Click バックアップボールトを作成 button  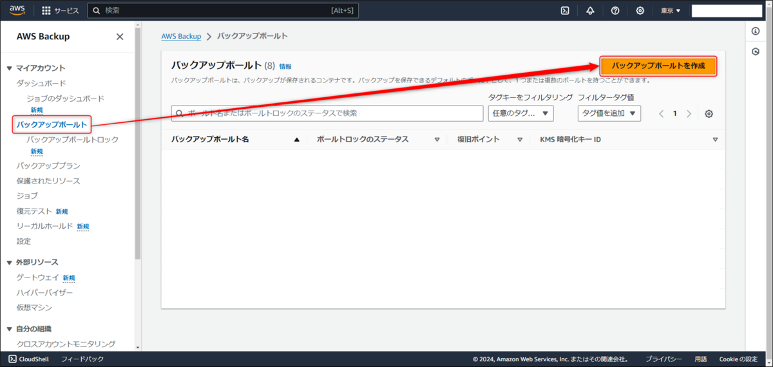pos(658,66)
